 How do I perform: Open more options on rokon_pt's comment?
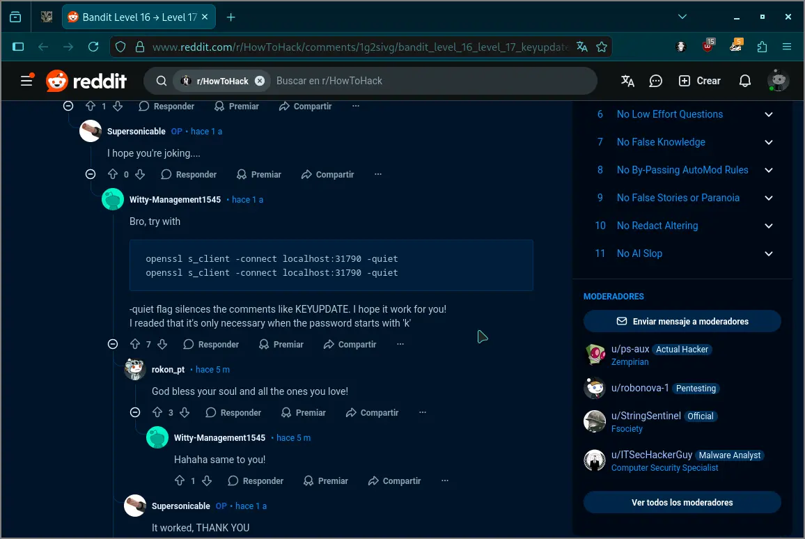(x=422, y=412)
